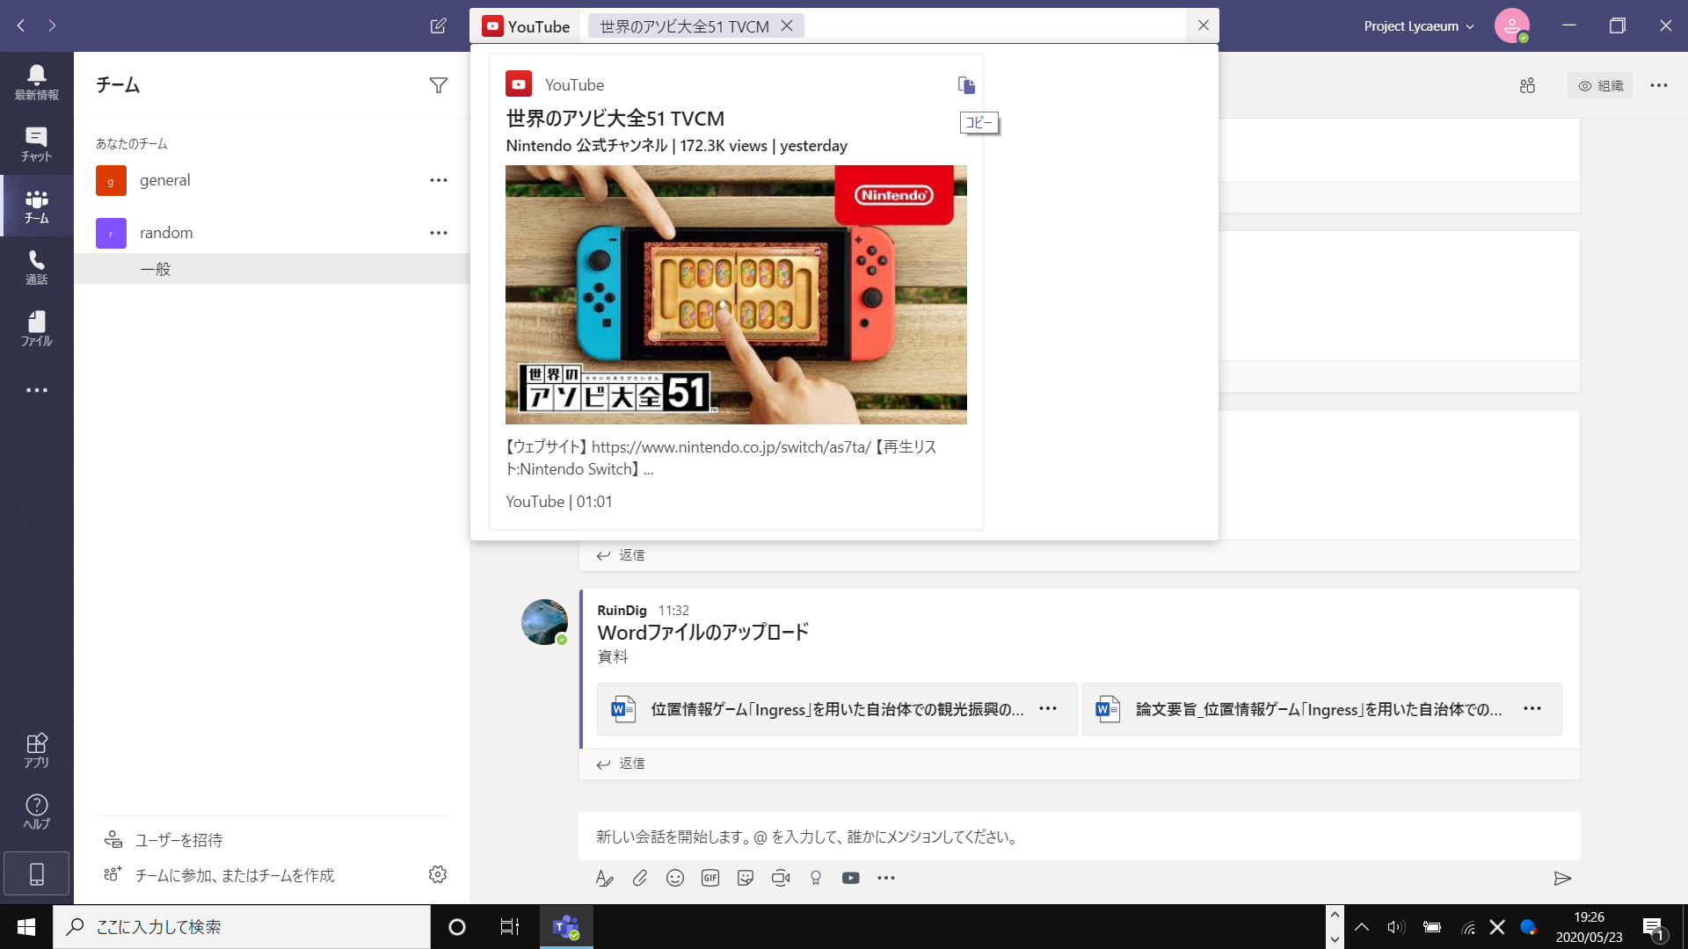The height and width of the screenshot is (949, 1688).
Task: Attach a file using the paperclip icon
Action: [640, 877]
